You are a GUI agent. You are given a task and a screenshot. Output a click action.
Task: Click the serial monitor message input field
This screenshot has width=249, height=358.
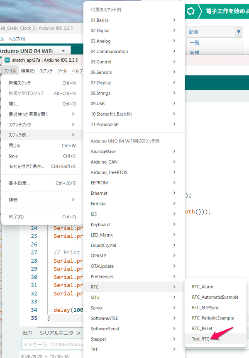coord(52,344)
